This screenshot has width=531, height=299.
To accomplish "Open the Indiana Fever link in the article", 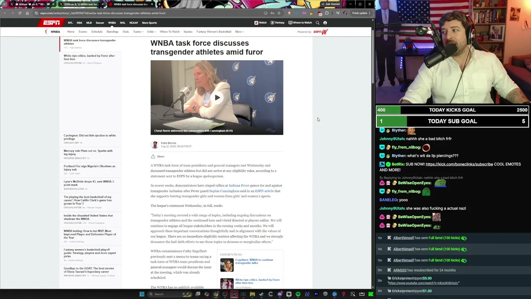I will tap(239, 186).
